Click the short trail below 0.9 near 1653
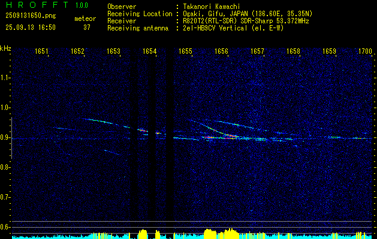Screen dimensions: 377x239 pyautogui.click(x=112, y=152)
